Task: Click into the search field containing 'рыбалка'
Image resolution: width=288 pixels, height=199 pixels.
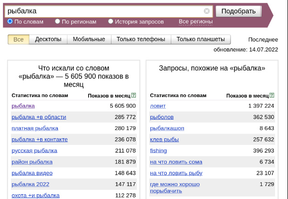Action: pos(105,11)
